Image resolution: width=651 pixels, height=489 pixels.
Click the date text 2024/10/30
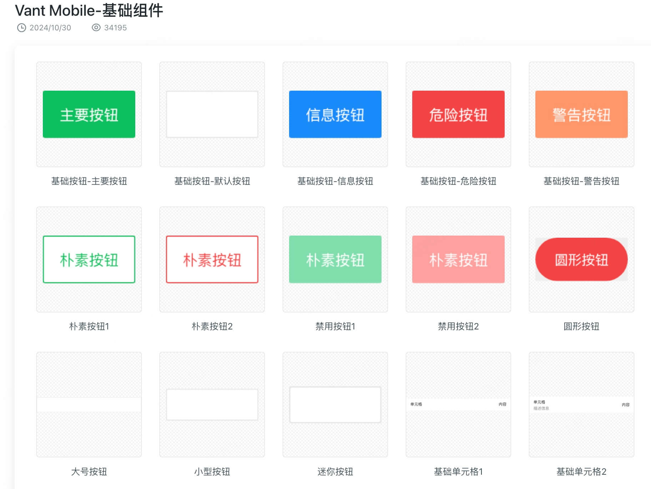[50, 27]
